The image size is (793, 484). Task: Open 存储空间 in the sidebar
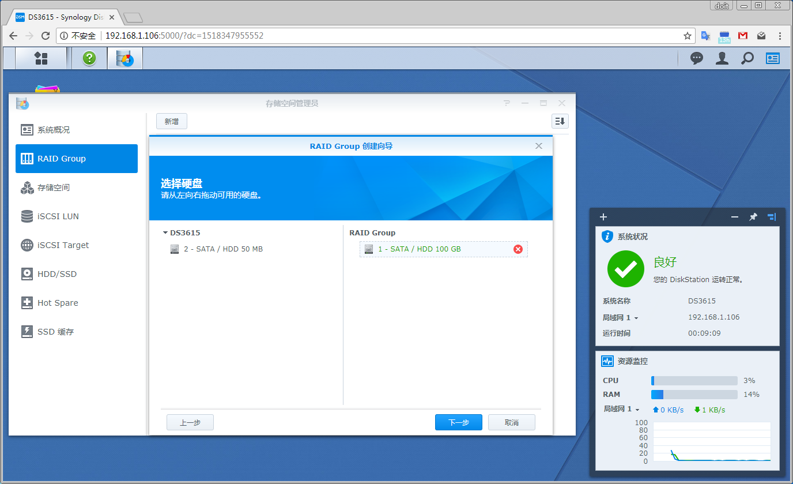(77, 187)
